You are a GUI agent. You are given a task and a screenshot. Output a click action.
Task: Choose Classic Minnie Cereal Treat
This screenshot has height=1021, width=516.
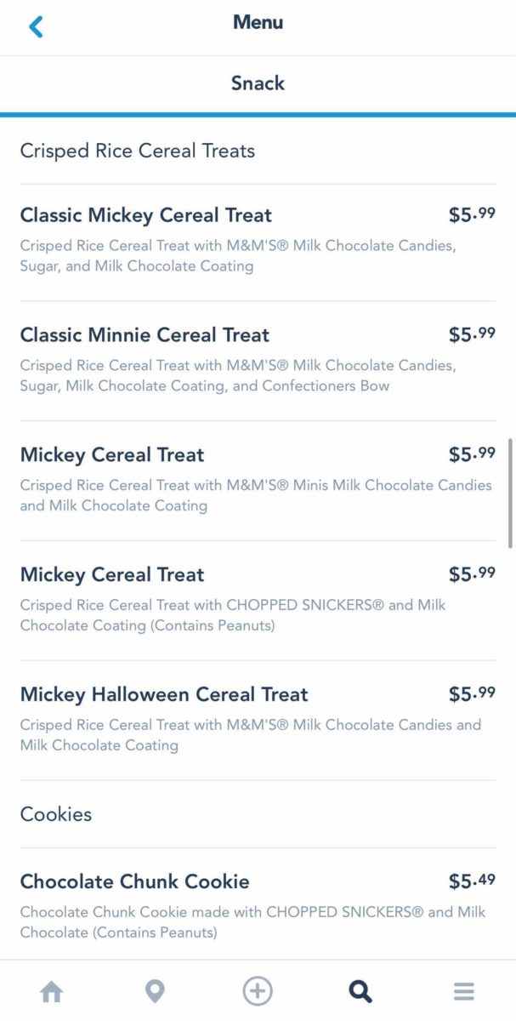tap(145, 335)
